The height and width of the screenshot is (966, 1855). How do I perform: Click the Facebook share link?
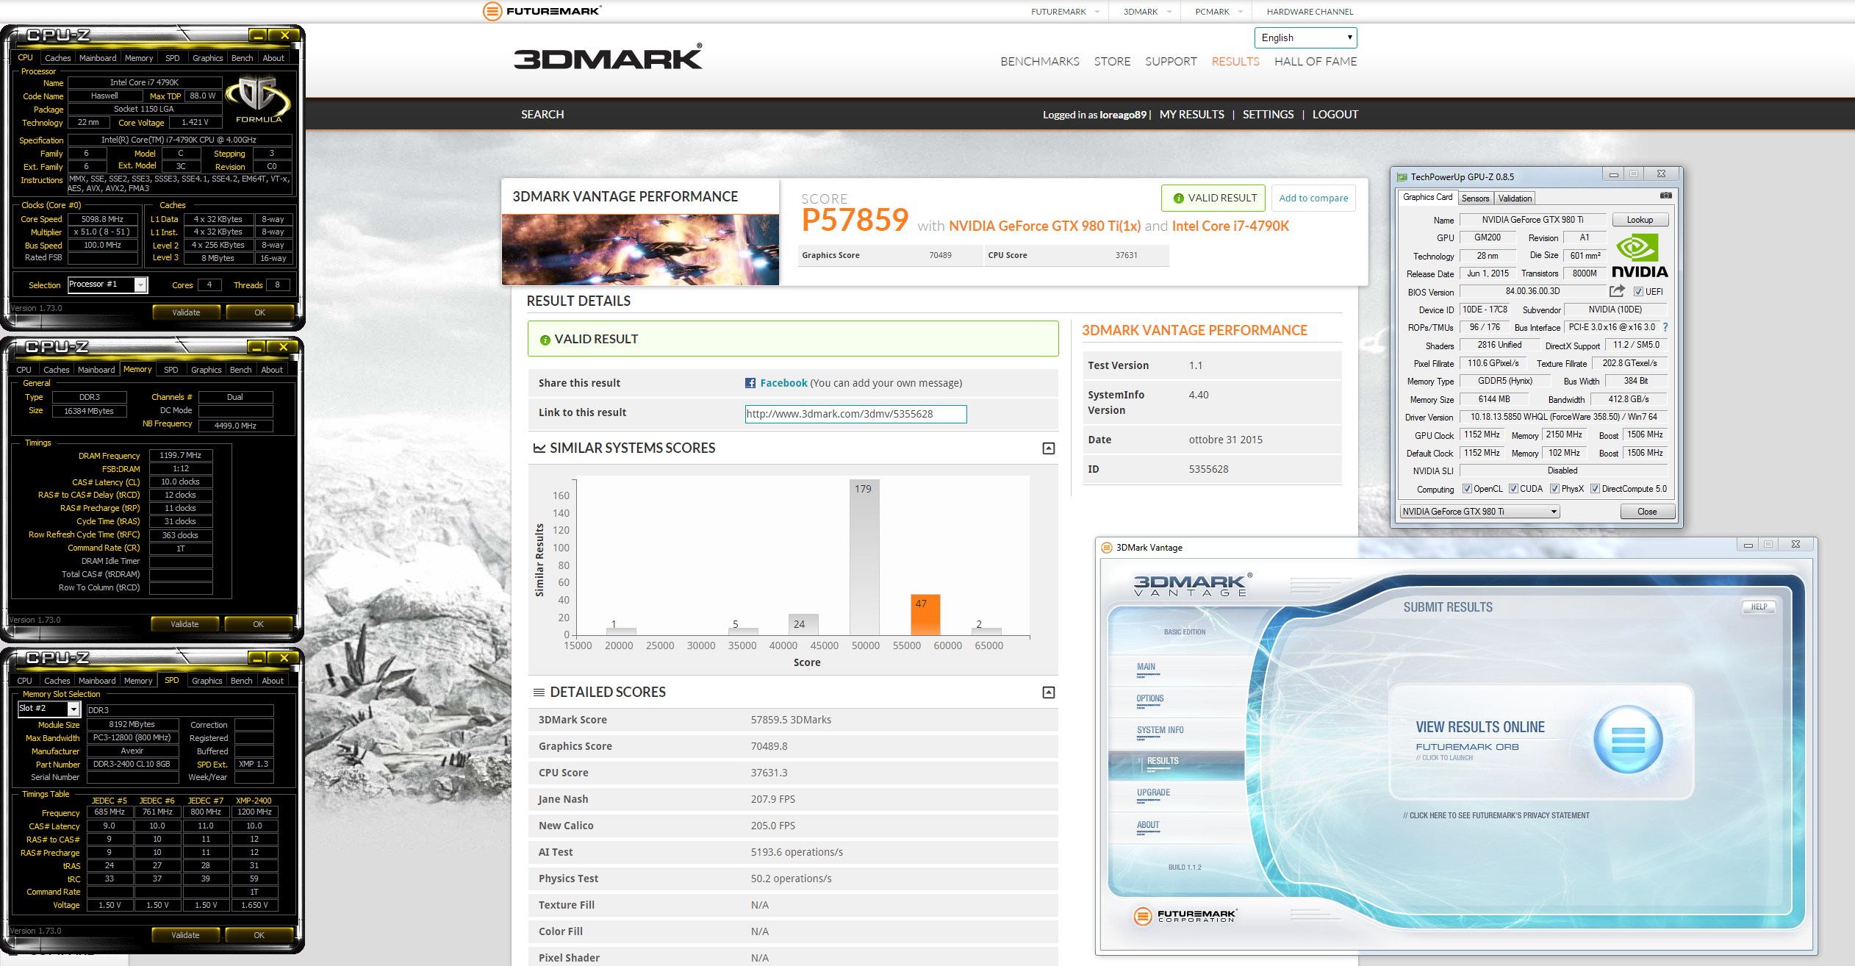(x=783, y=383)
